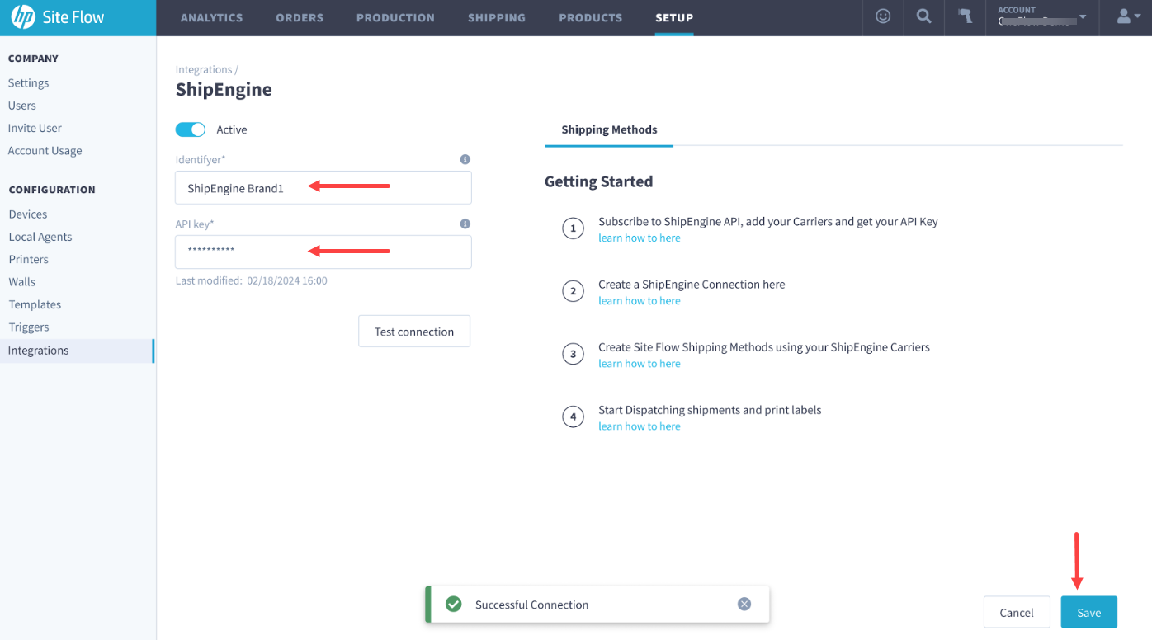Select the barcode scanner icon
Screen dimensions: 1152x640
(965, 16)
